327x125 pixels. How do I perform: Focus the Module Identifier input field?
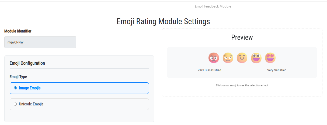pyautogui.click(x=40, y=42)
